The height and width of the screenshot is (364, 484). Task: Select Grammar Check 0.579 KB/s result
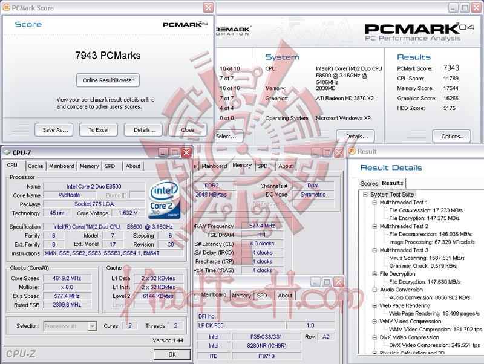click(x=423, y=266)
